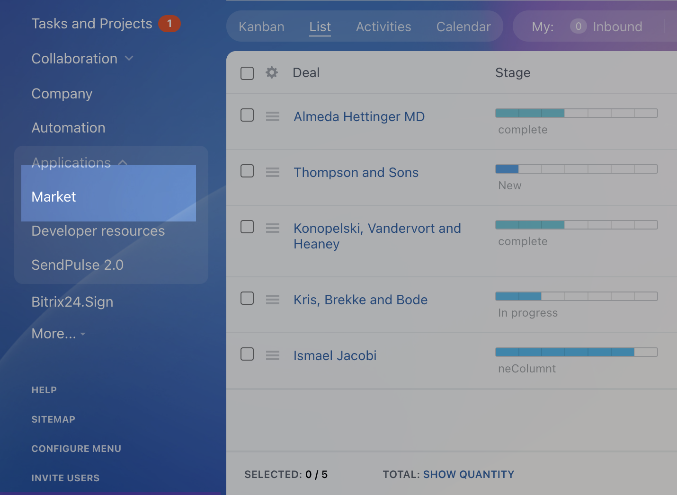Click the hamburger icon beside Konopelski, Vandervort and Heaney
Viewport: 677px width, 495px height.
click(273, 229)
